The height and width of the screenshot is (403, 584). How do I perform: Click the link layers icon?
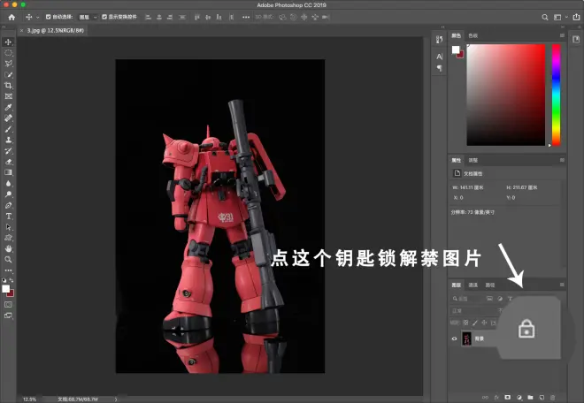485,398
